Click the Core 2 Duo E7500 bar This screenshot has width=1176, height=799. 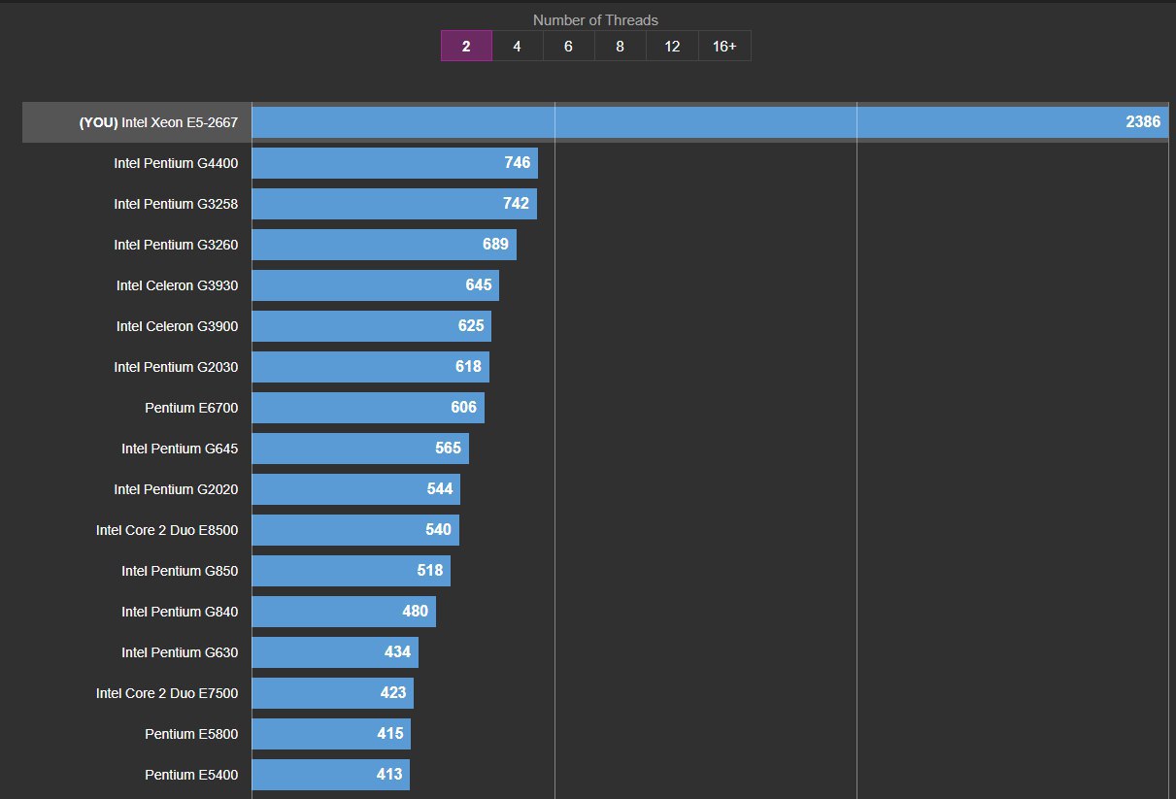333,693
